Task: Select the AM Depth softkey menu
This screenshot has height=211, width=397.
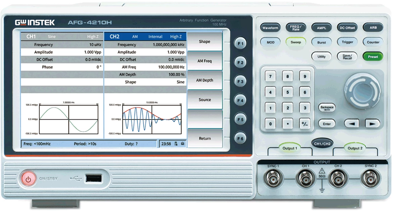Action: [205, 81]
